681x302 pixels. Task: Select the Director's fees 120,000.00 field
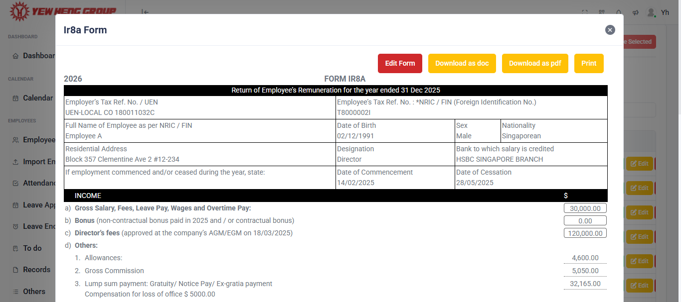point(585,233)
